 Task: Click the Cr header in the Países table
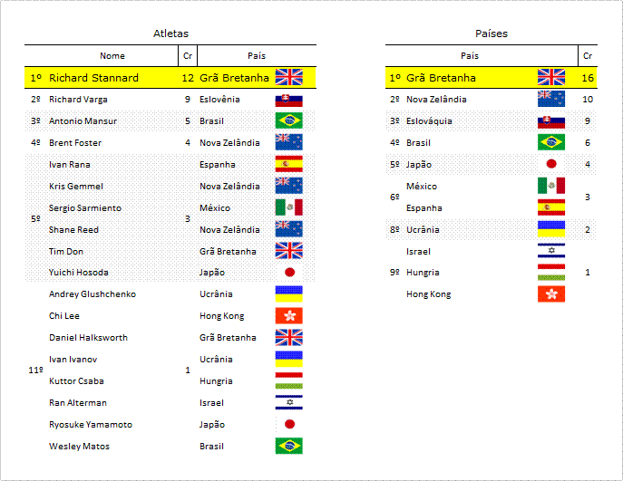[588, 56]
